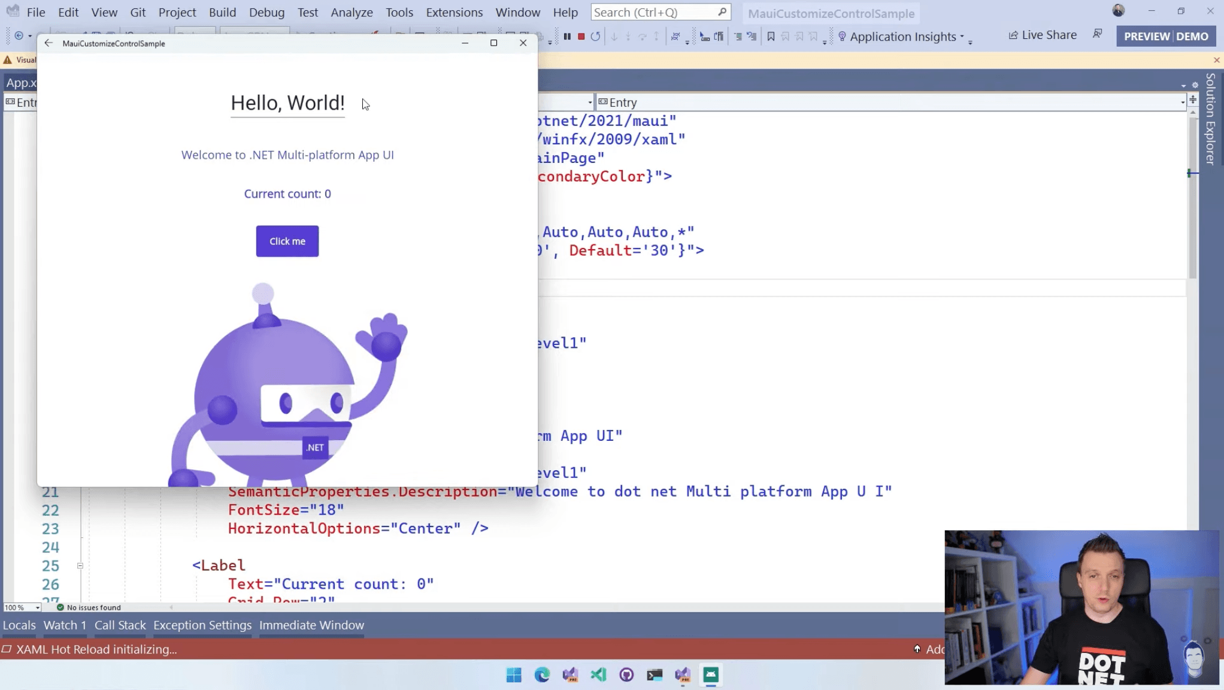Open the Analyze menu

tap(352, 12)
